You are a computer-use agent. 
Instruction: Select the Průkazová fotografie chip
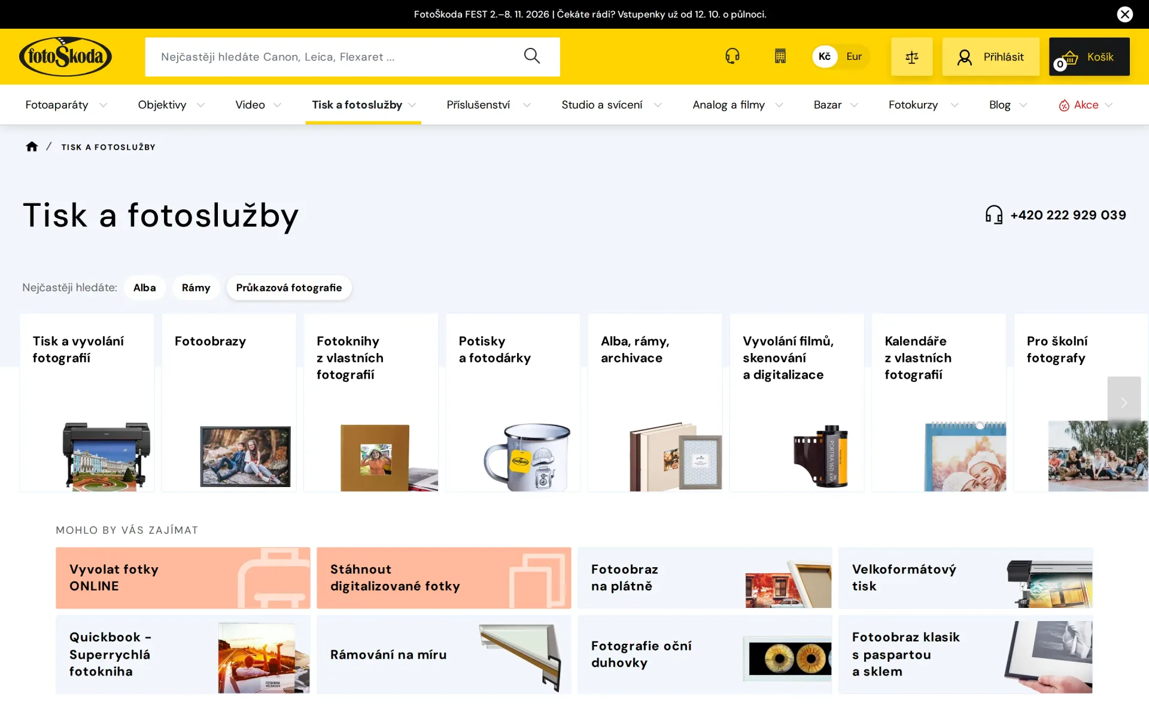pyautogui.click(x=288, y=288)
